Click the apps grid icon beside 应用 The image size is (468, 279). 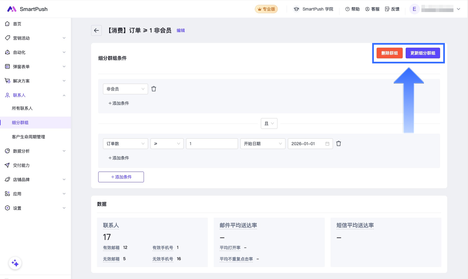[x=7, y=194]
